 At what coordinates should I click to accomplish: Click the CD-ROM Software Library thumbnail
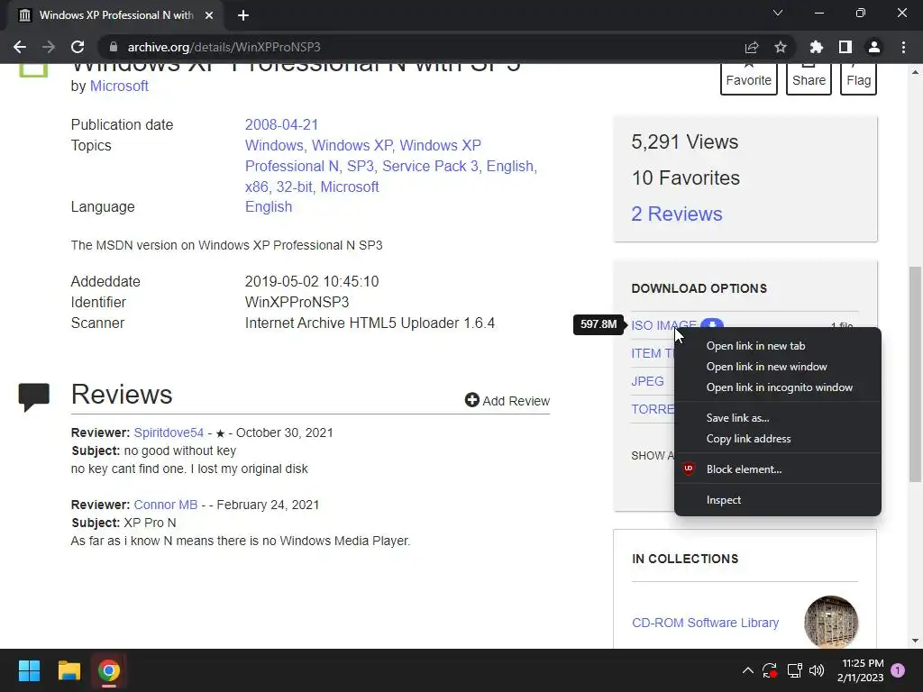click(830, 622)
